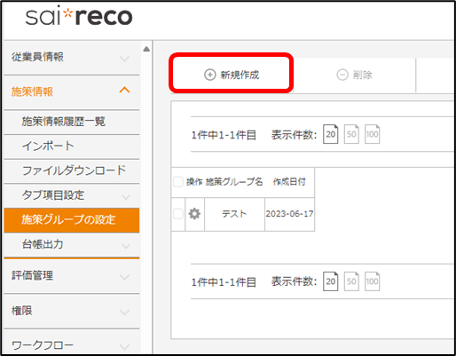This screenshot has height=356, width=456.
Task: Set top display count to 50
Action: (351, 134)
